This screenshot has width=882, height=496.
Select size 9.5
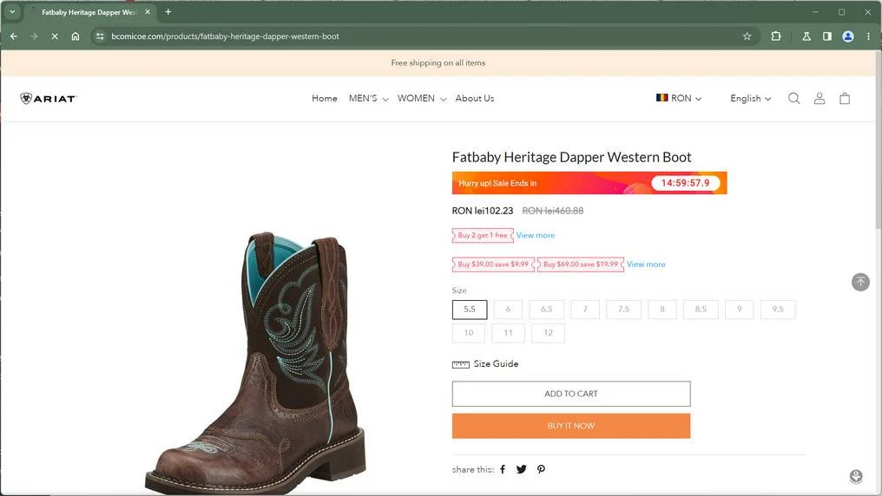coord(777,310)
